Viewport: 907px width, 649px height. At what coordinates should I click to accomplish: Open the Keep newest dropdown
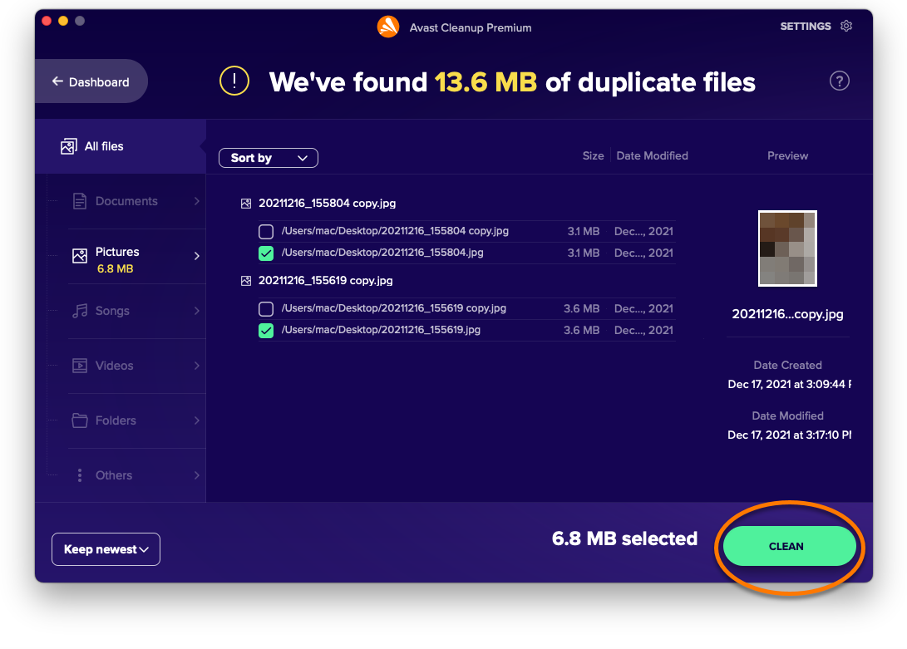pyautogui.click(x=106, y=549)
